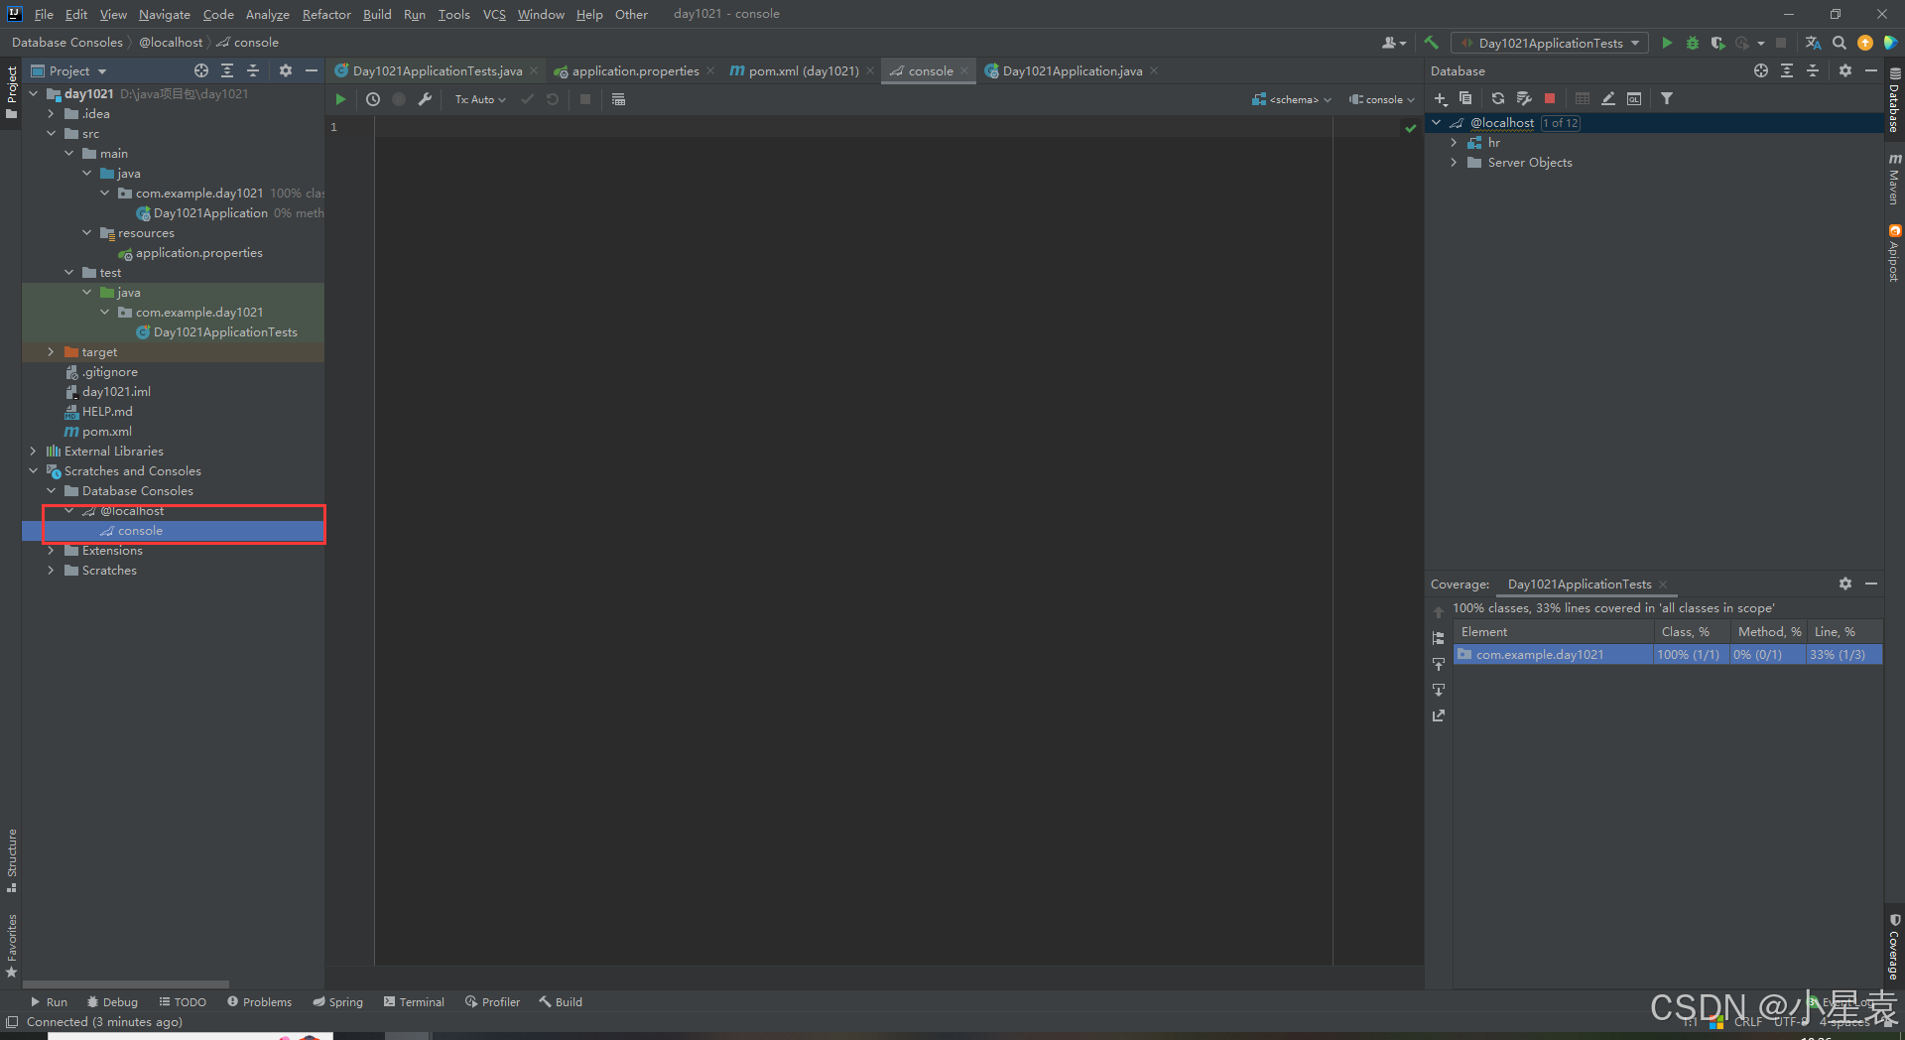Refresh database objects with sync icon

tap(1497, 98)
